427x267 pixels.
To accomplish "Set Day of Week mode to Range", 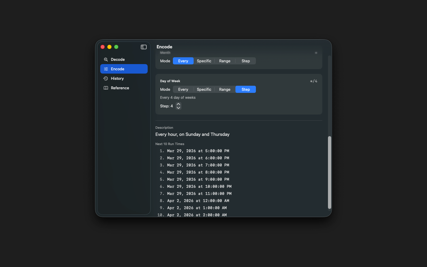I will [225, 89].
